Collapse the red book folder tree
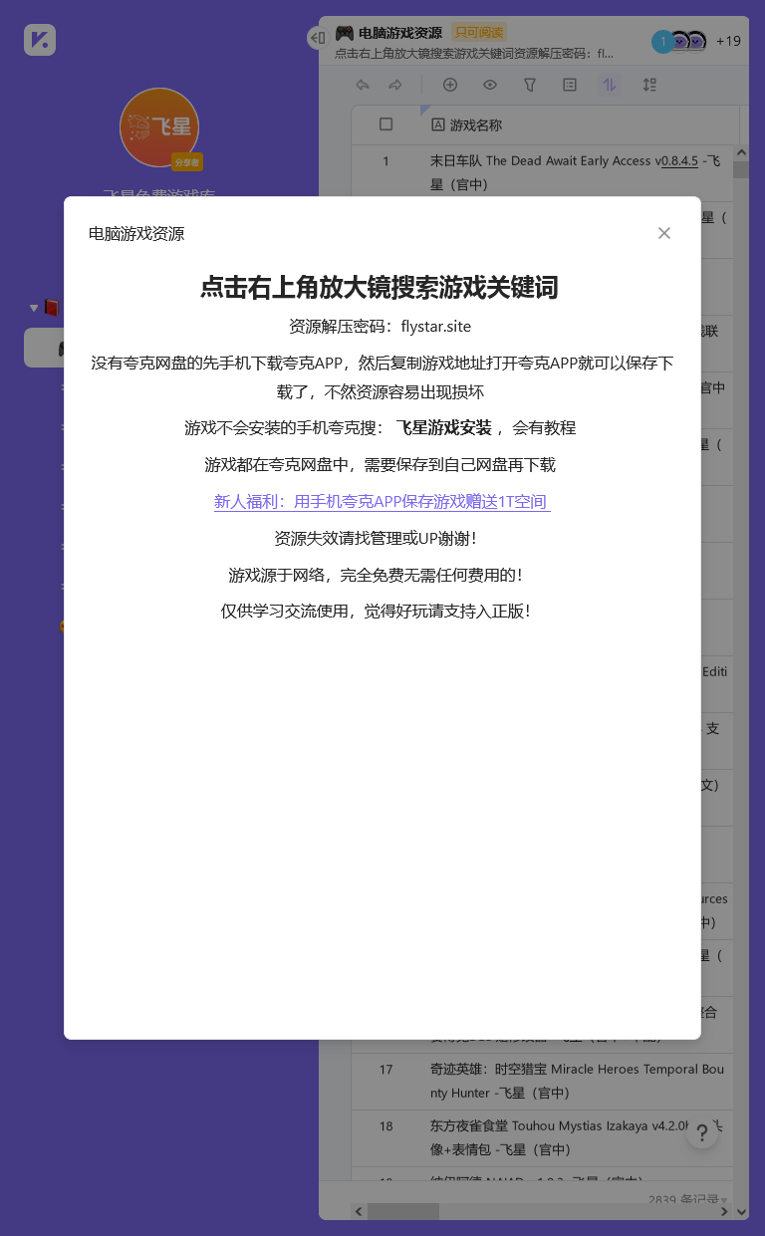765x1236 pixels. (x=34, y=308)
